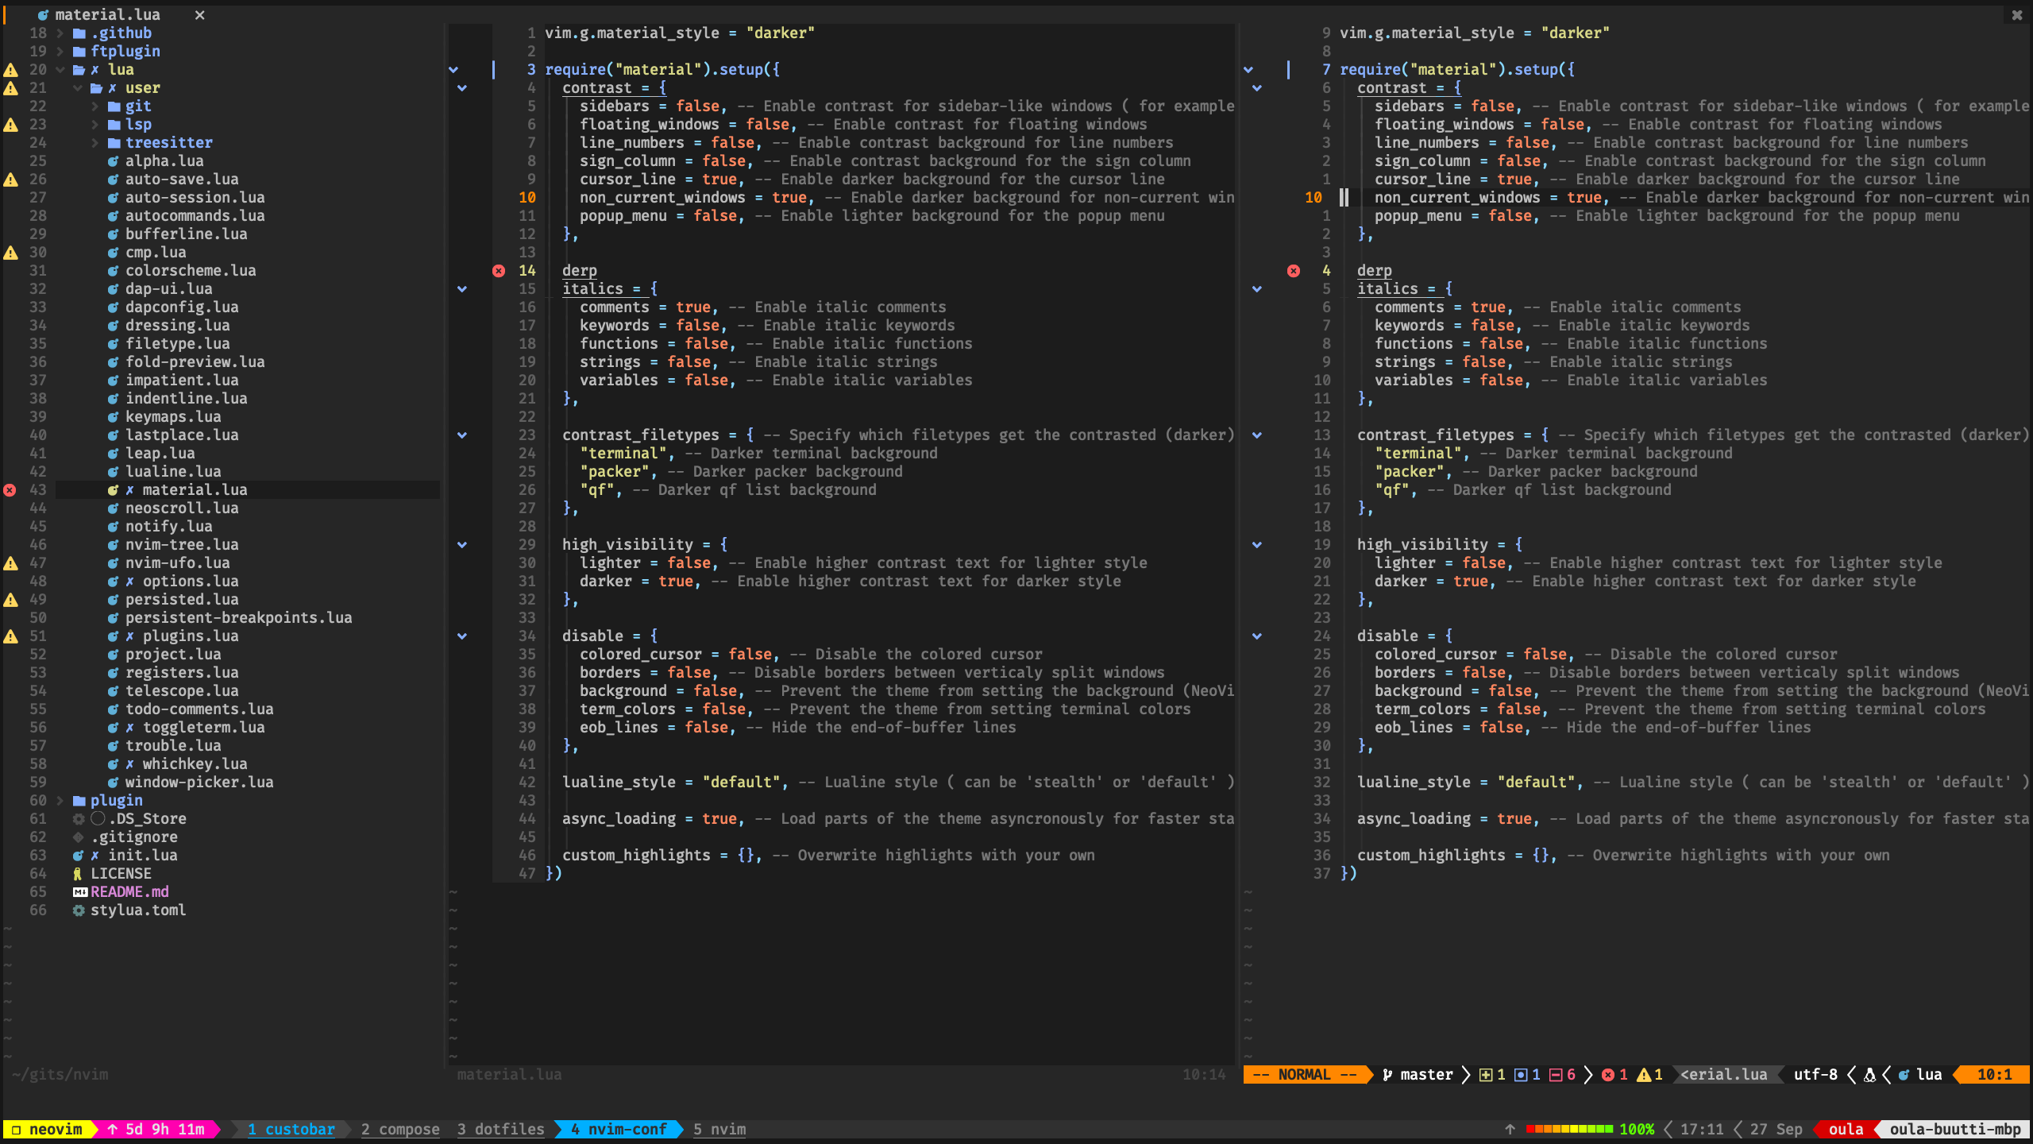Click the battery level color bar
2033x1144 pixels.
[x=1569, y=1129]
